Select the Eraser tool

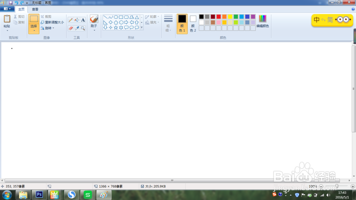70,28
